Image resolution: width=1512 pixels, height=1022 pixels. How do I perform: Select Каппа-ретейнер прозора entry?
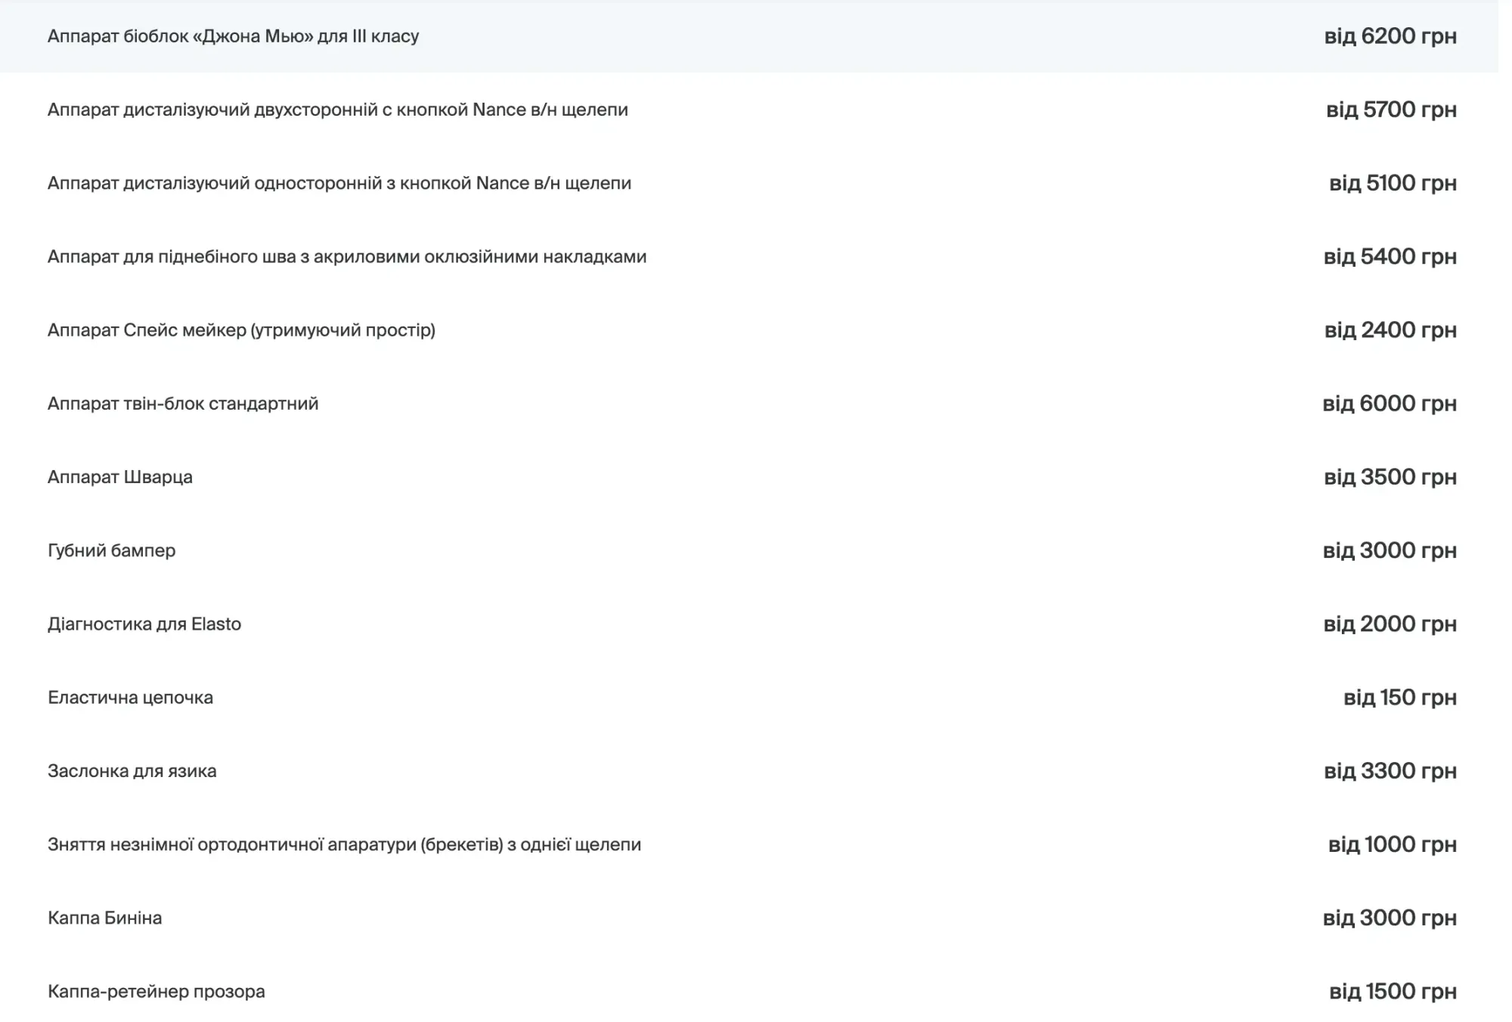[156, 991]
